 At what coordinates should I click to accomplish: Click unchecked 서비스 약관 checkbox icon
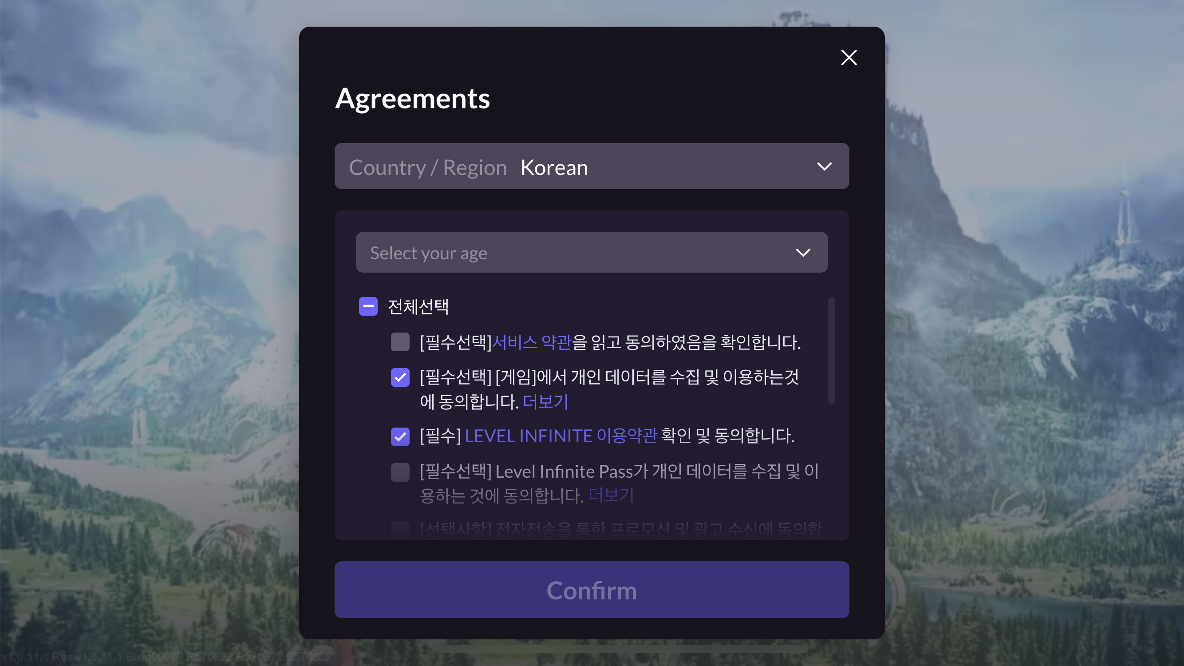(x=399, y=341)
